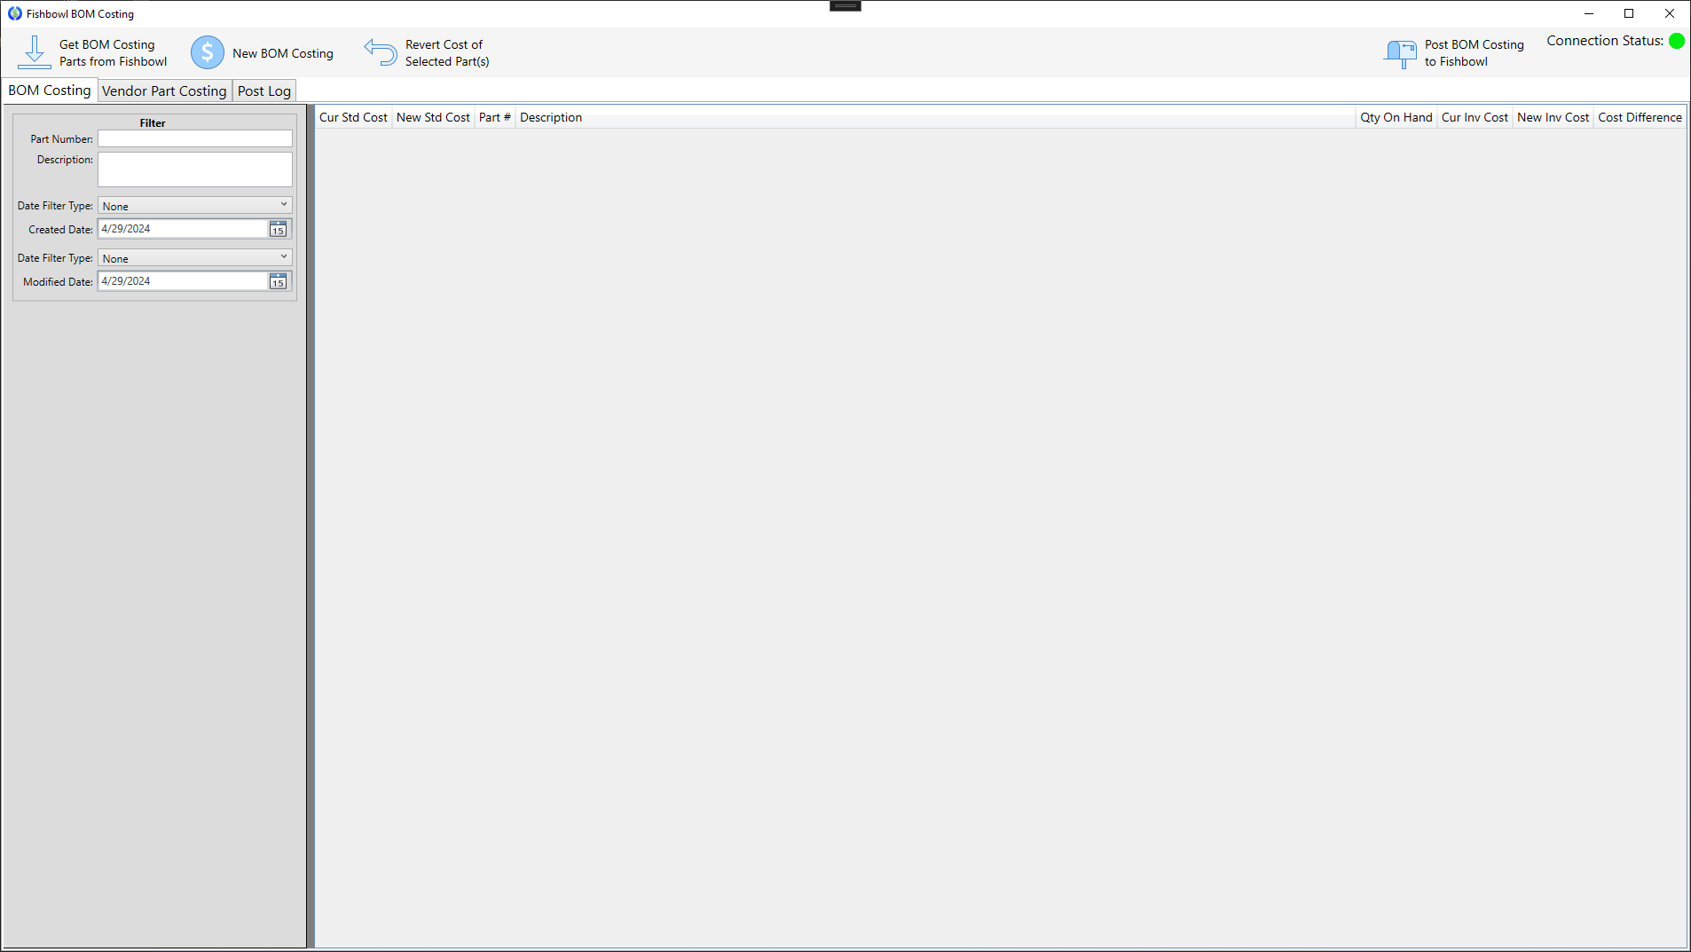Image resolution: width=1691 pixels, height=952 pixels.
Task: Click the green Connection Status indicator
Action: 1676,41
